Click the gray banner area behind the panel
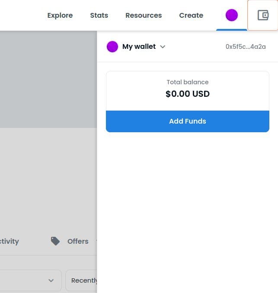The image size is (278, 293). 48,78
